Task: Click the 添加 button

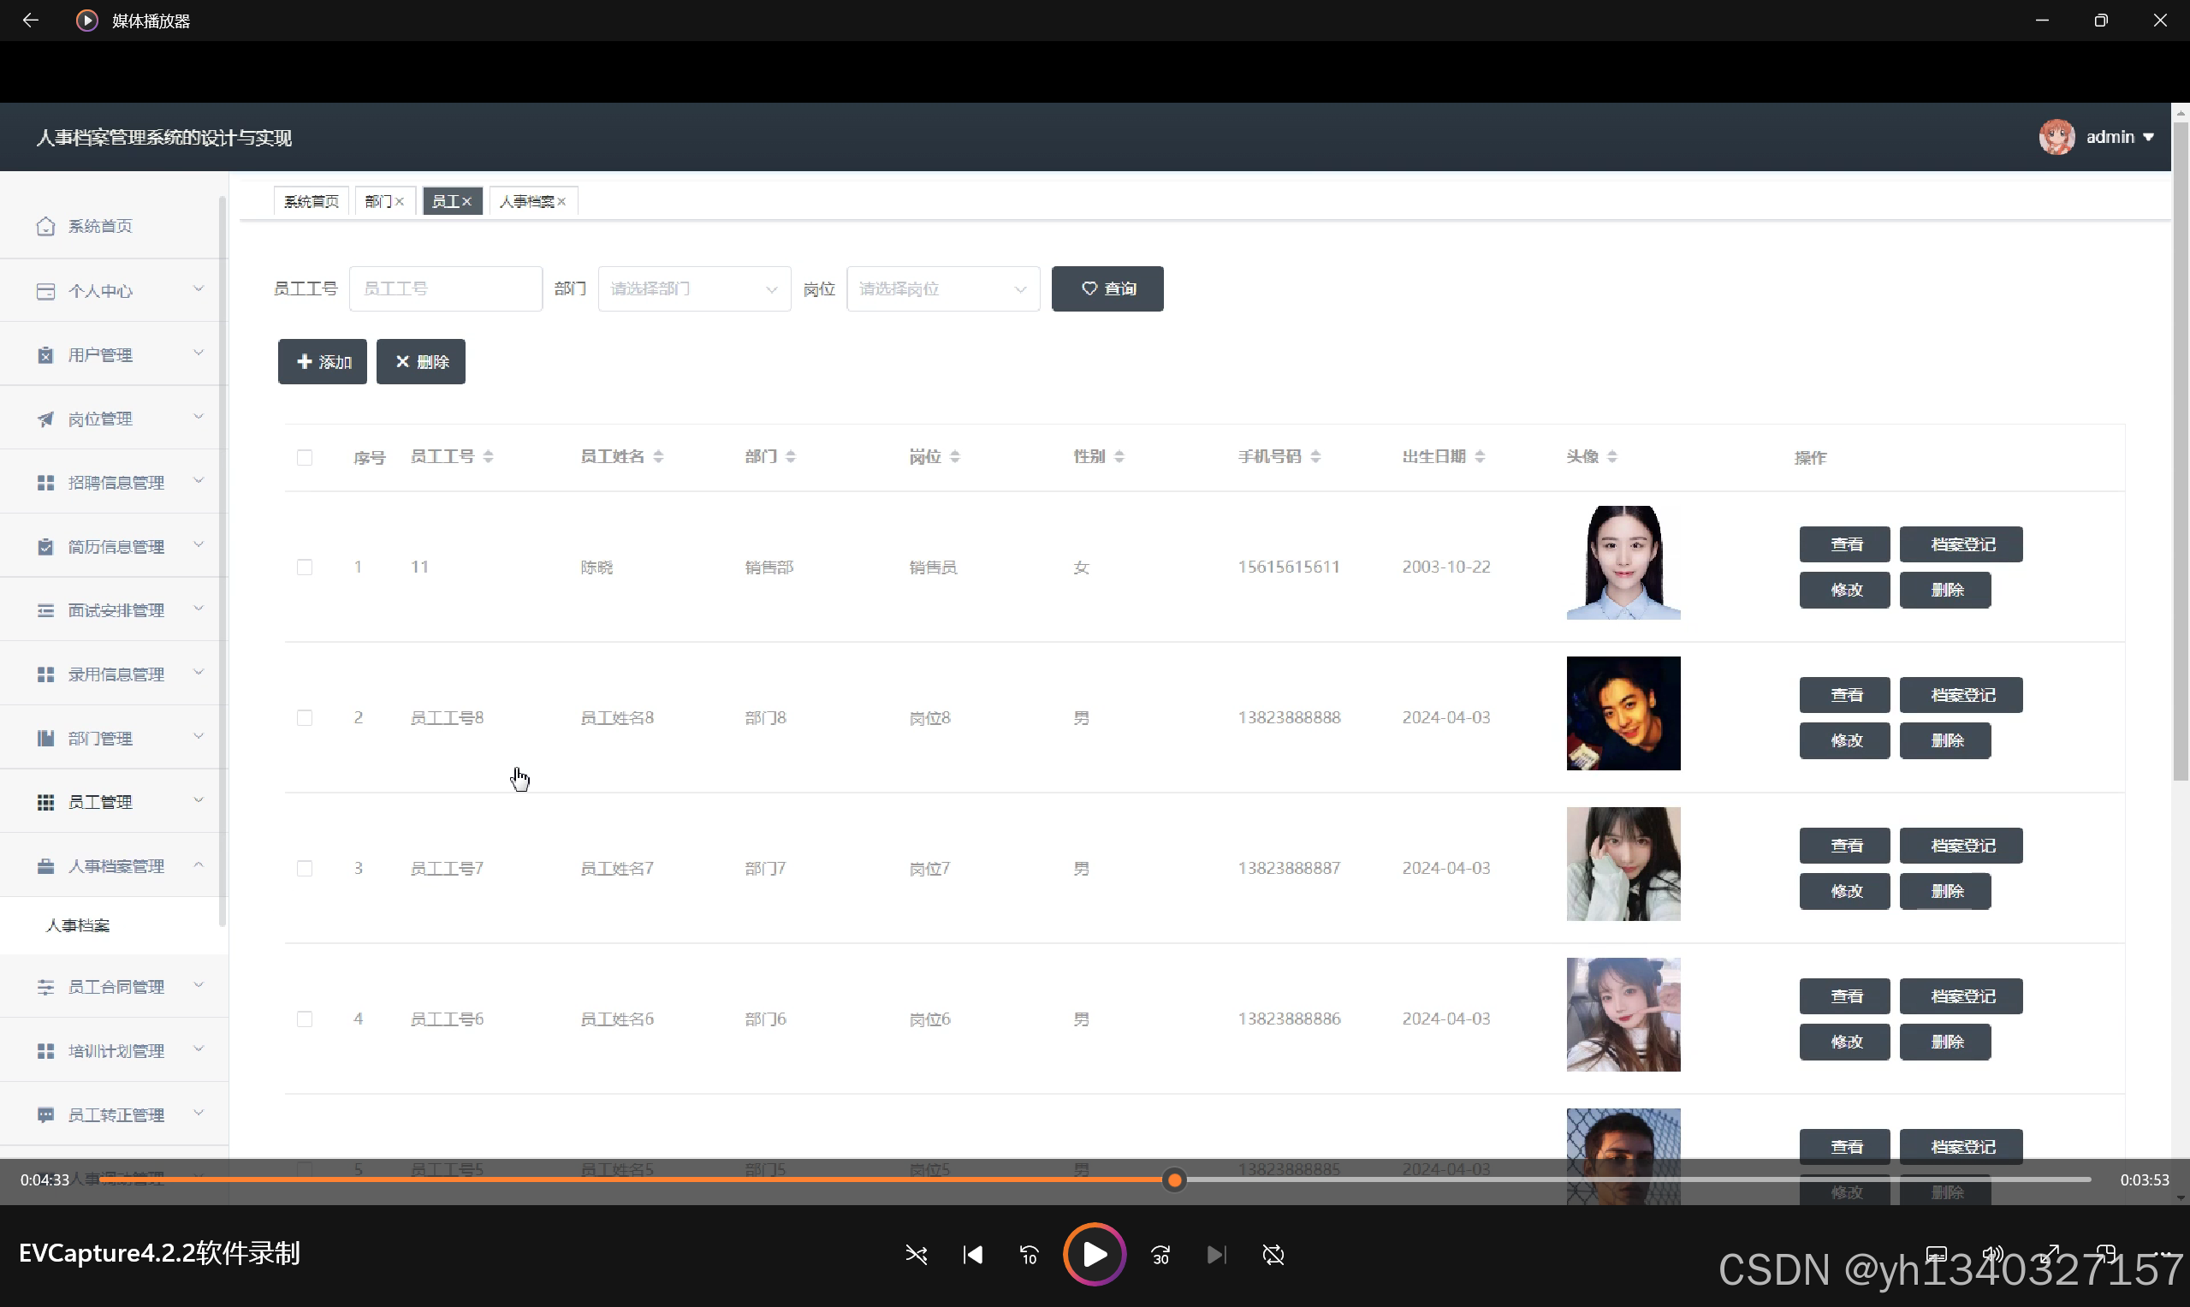Action: point(323,362)
